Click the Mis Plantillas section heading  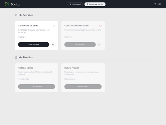(x=26, y=57)
